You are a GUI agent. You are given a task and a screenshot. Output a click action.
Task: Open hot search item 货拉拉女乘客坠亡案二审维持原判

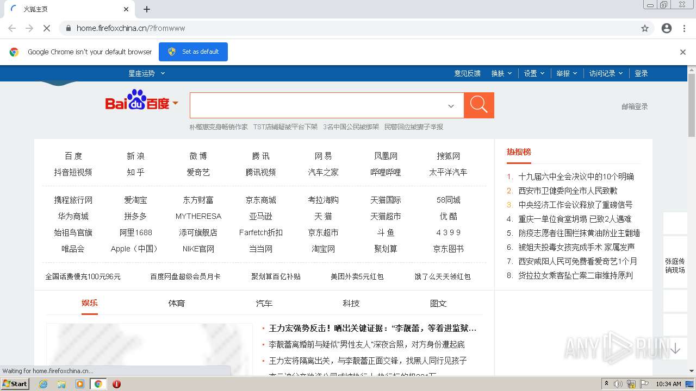[x=575, y=275]
